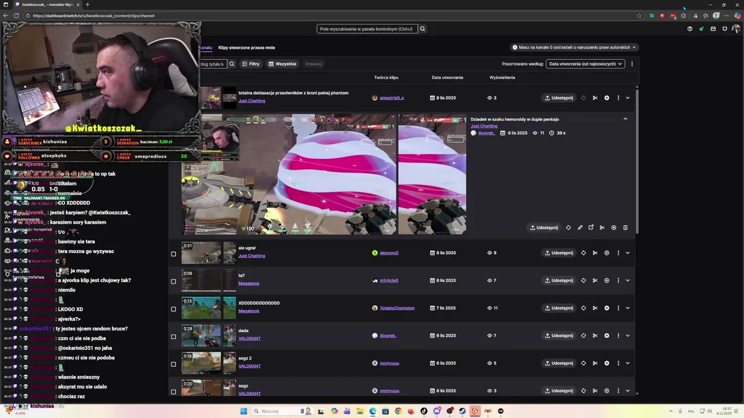
Task: Click the browser address bar URL
Action: tap(94, 16)
